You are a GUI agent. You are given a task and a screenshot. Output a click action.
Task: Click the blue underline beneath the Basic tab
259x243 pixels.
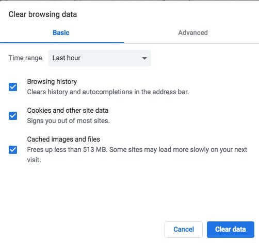coord(62,43)
